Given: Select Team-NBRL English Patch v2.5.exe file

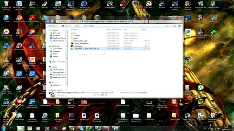Looking at the screenshot, I should click(x=110, y=49).
